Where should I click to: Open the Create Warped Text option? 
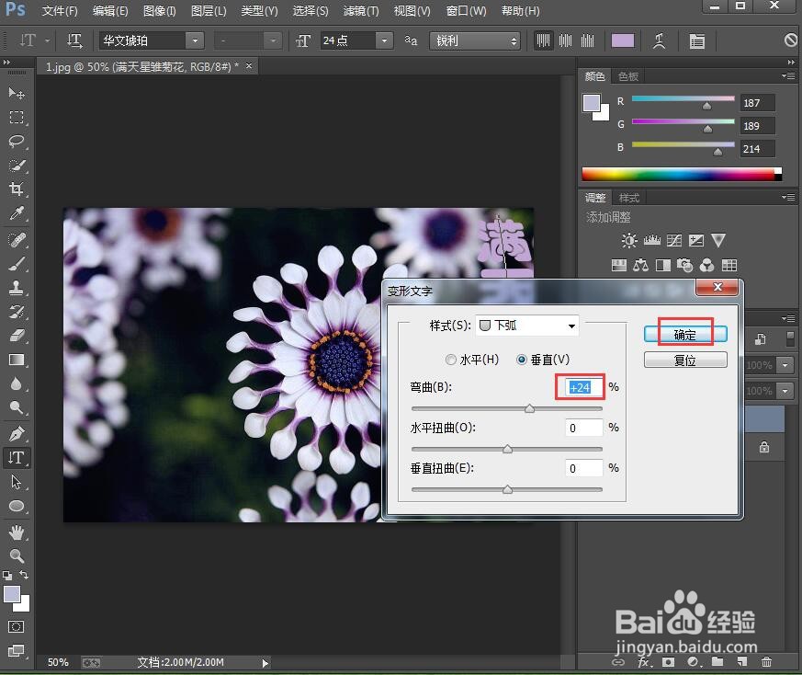coord(659,40)
